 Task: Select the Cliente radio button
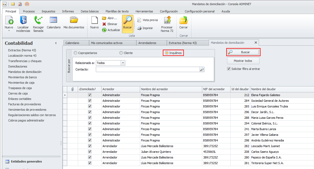click(121, 53)
